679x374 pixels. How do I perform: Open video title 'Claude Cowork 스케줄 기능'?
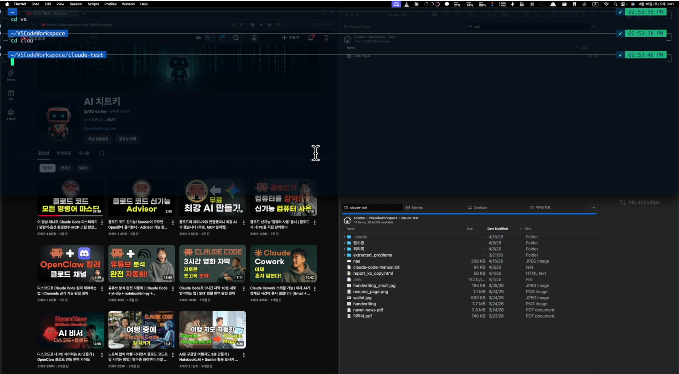280,291
